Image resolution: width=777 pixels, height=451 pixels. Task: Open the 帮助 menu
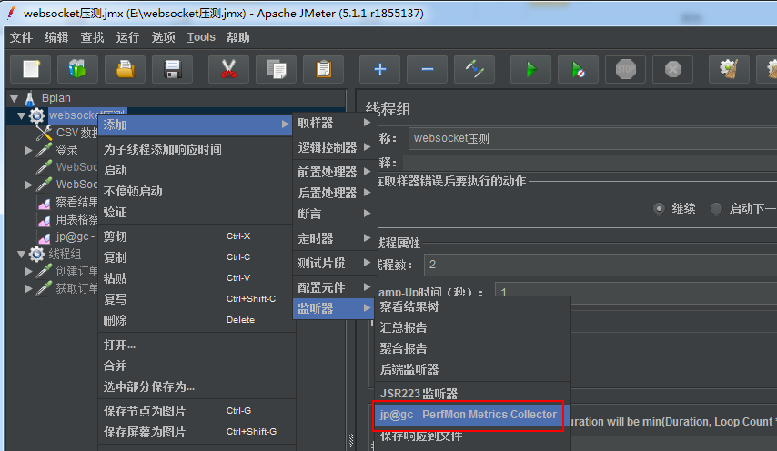click(x=237, y=37)
